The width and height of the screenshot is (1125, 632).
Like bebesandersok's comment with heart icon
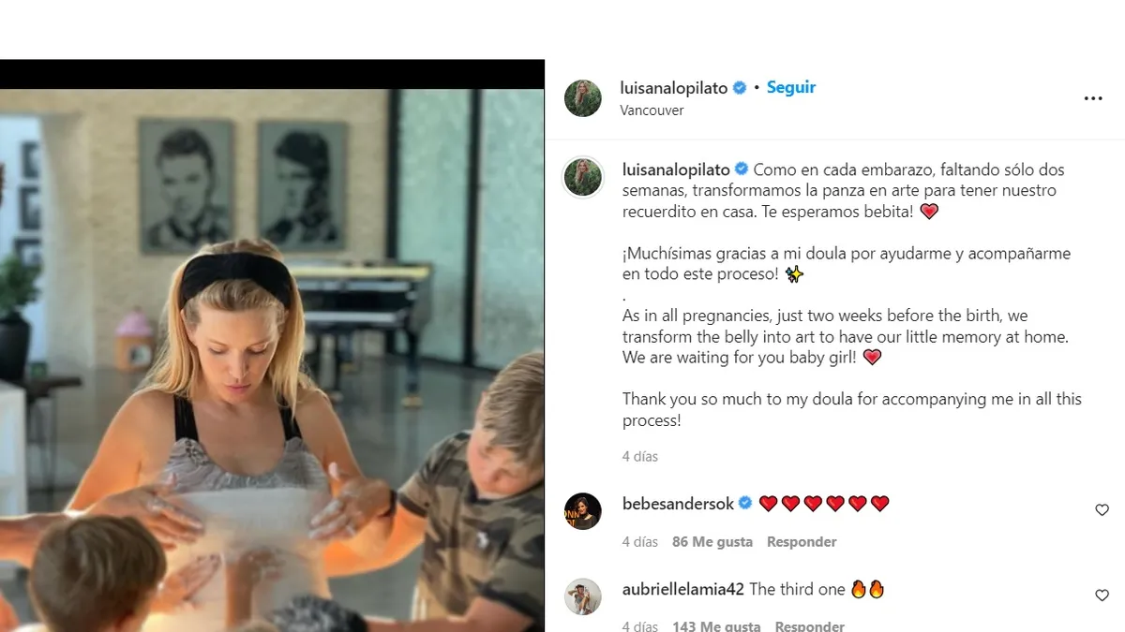click(x=1102, y=510)
